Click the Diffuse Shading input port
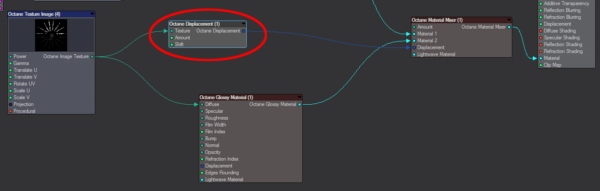 (541, 31)
